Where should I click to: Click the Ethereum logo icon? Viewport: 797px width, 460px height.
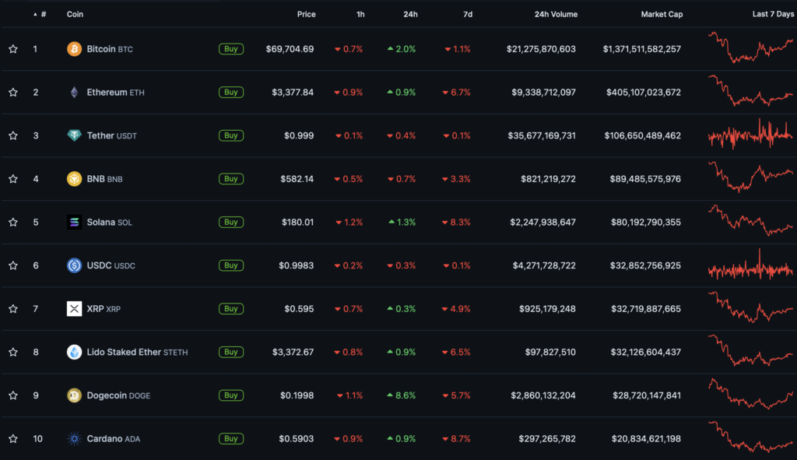[x=74, y=93]
